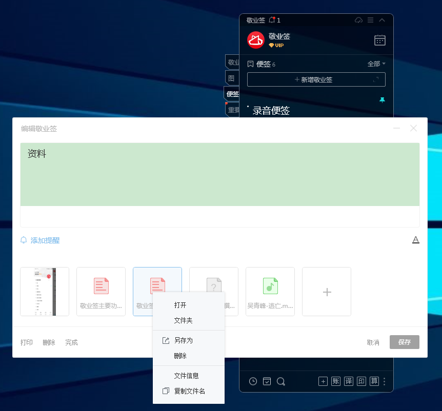Click 删除 at the bottom left of the editor

(49, 342)
